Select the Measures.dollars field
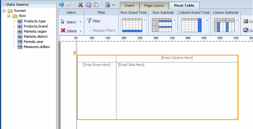Viewport: 253px width, 129px height. 37,47
